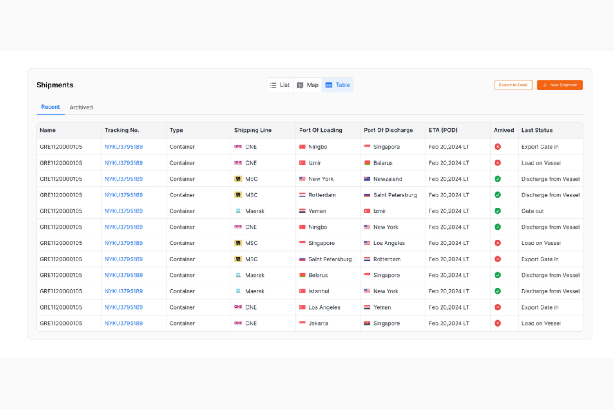Click green arrived check in Ningbo-to-New York row

click(498, 227)
